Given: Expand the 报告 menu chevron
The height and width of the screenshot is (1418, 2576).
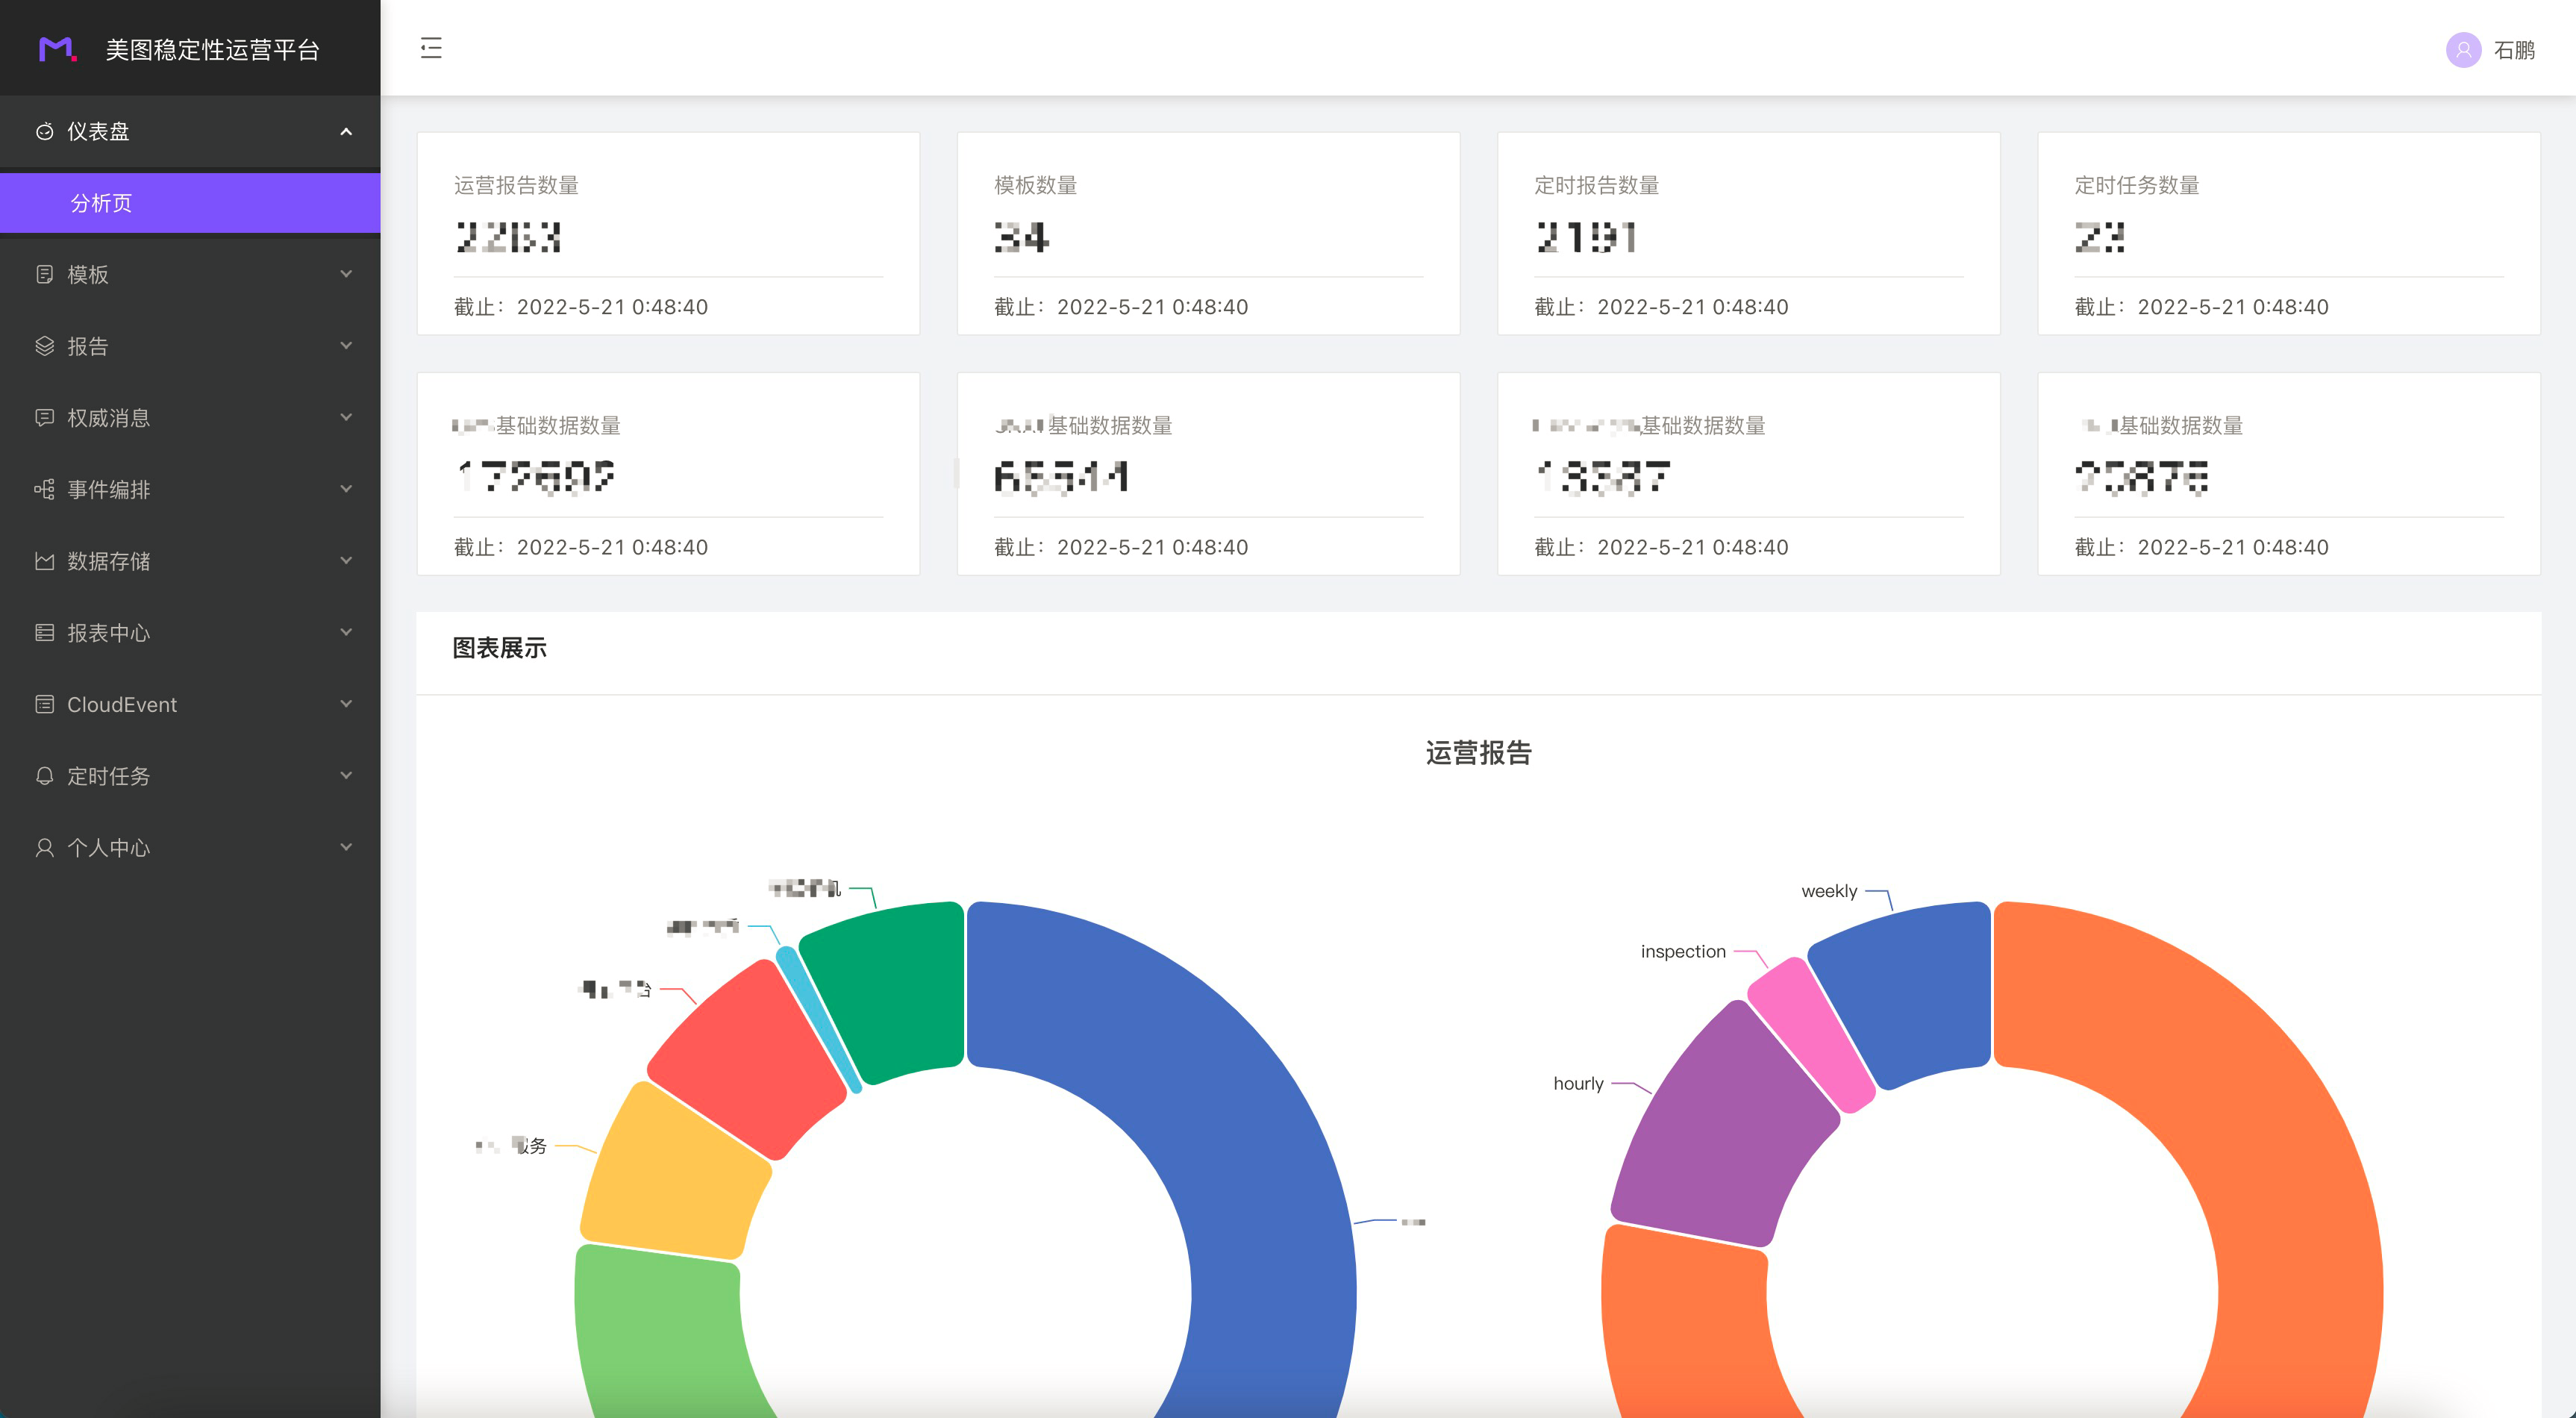Looking at the screenshot, I should (x=346, y=346).
